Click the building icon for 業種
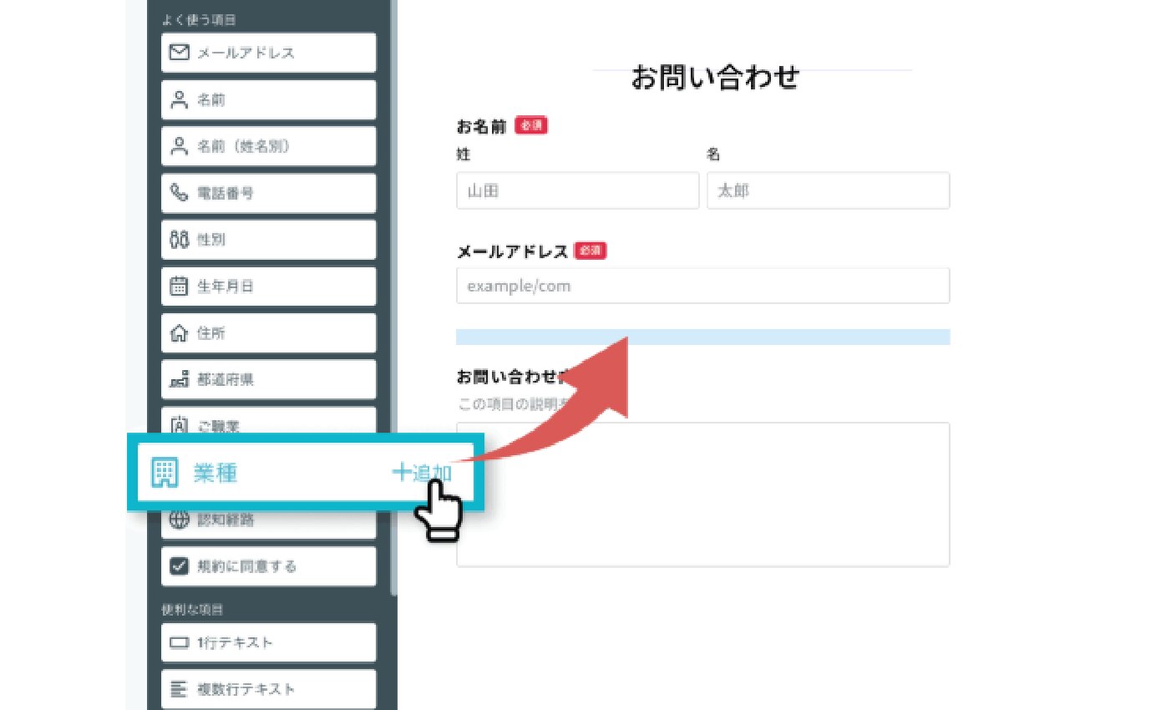 pos(165,473)
